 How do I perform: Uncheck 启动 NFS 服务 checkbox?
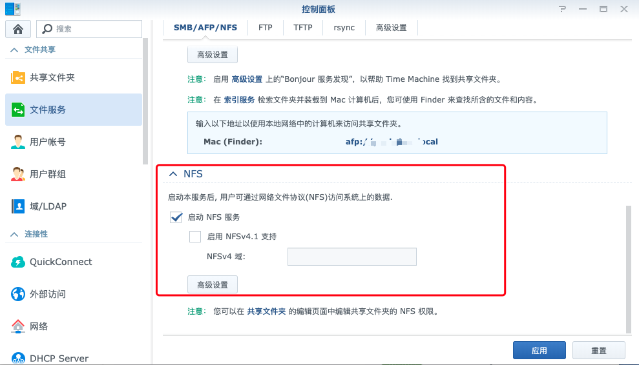(x=176, y=217)
